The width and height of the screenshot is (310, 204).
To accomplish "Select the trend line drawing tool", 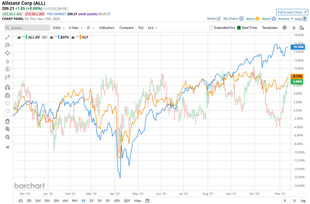I will 8,37.
